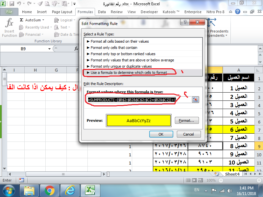Open Google Chrome from taskbar

point(50,191)
